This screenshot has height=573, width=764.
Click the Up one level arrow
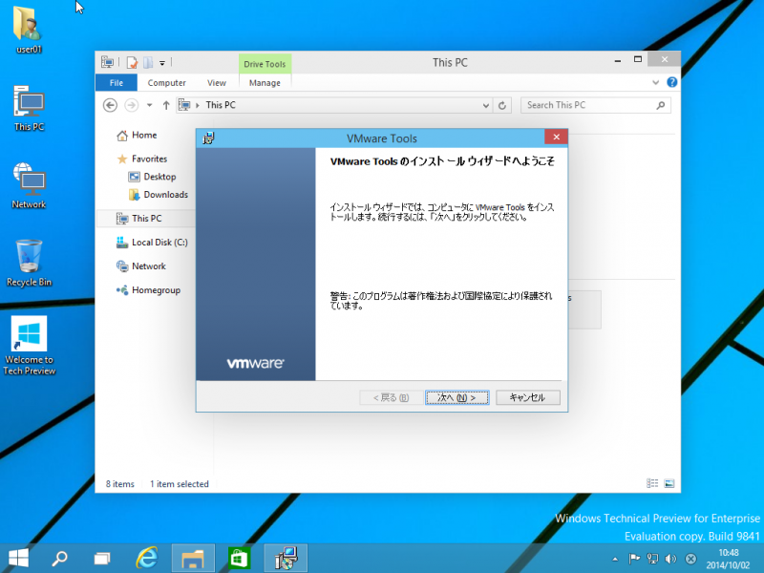point(166,105)
